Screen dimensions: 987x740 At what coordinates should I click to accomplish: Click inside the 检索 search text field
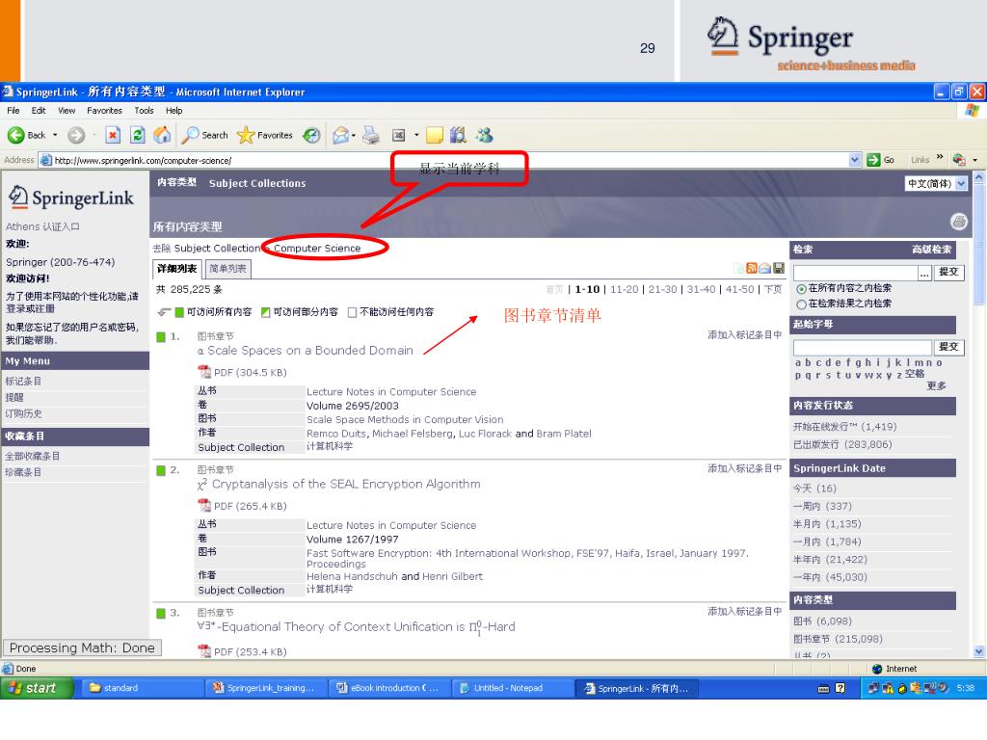(x=856, y=273)
